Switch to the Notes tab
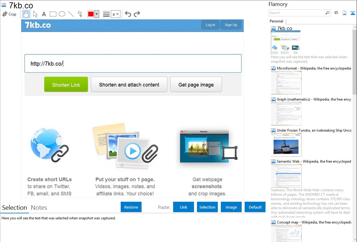The height and width of the screenshot is (242, 357). [39, 208]
